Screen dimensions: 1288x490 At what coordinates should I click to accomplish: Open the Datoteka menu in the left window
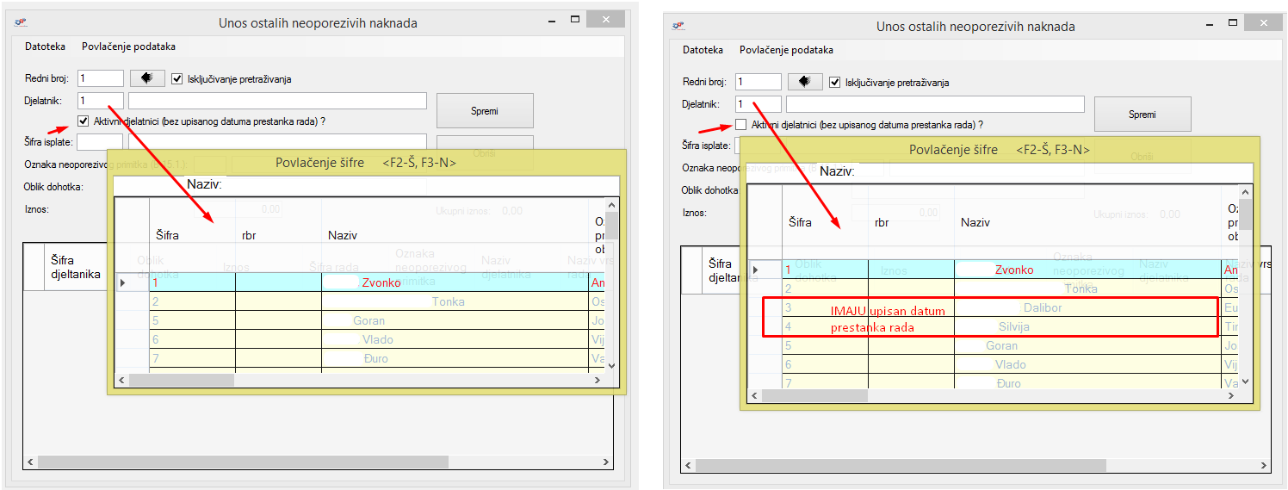tap(45, 47)
